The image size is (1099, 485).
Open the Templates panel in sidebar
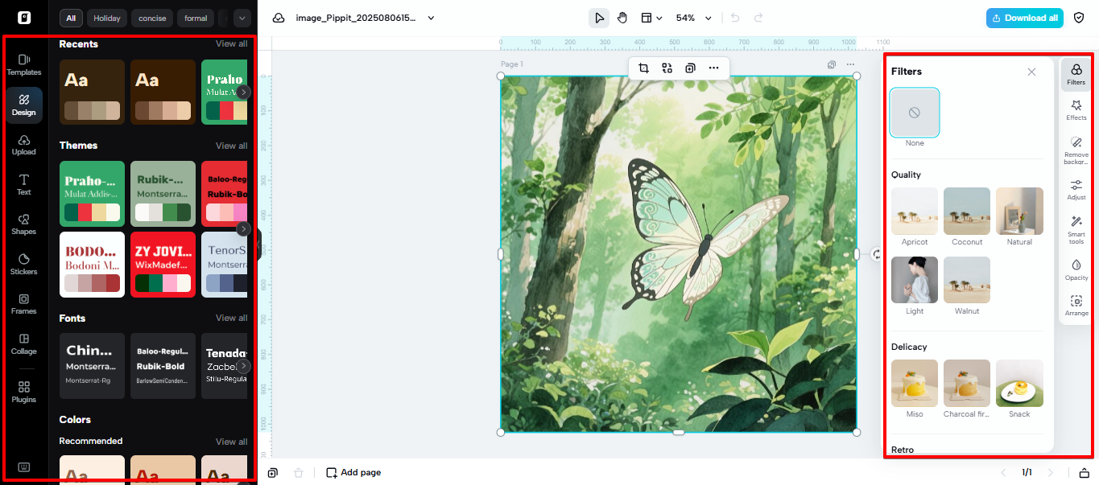pyautogui.click(x=23, y=64)
